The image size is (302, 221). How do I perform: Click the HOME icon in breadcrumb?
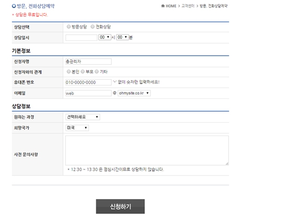pos(163,6)
